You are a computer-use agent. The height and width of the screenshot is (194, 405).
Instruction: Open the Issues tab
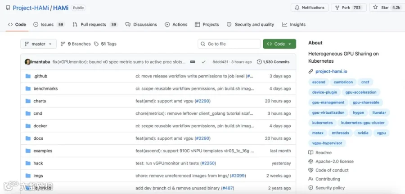(49, 25)
